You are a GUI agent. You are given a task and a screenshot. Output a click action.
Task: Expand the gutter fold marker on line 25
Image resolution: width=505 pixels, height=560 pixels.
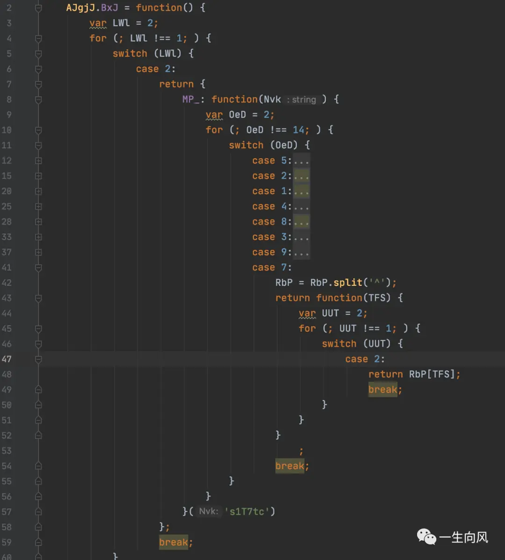pos(38,206)
